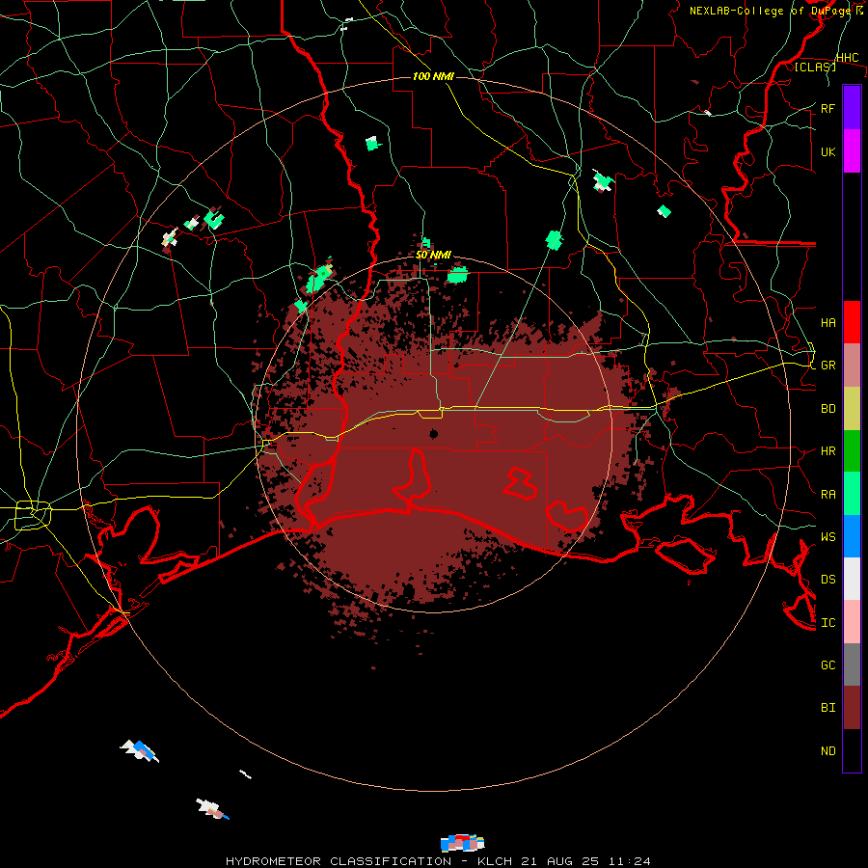Click the UK magenta legend swatch
The height and width of the screenshot is (868, 868).
pos(852,151)
